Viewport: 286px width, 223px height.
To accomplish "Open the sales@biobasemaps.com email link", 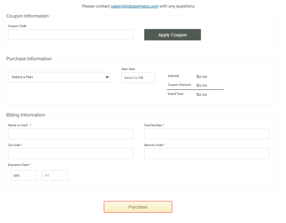I will [135, 6].
